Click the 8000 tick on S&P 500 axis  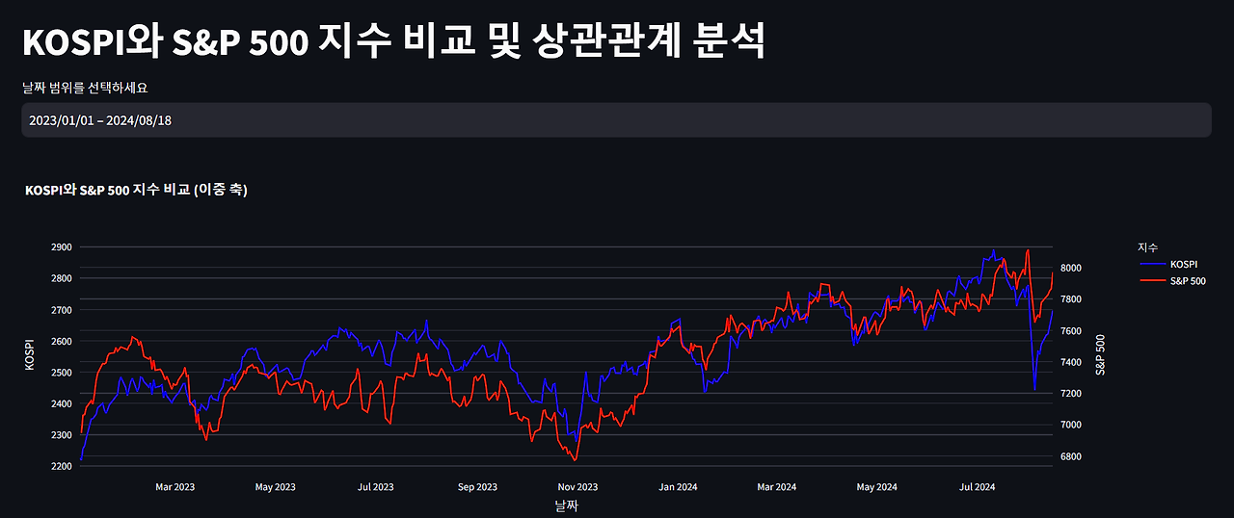point(1070,268)
